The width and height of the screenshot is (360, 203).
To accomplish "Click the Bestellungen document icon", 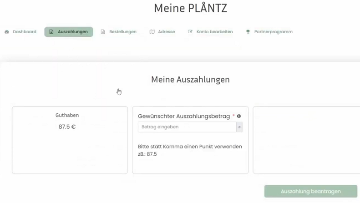I will click(x=103, y=32).
